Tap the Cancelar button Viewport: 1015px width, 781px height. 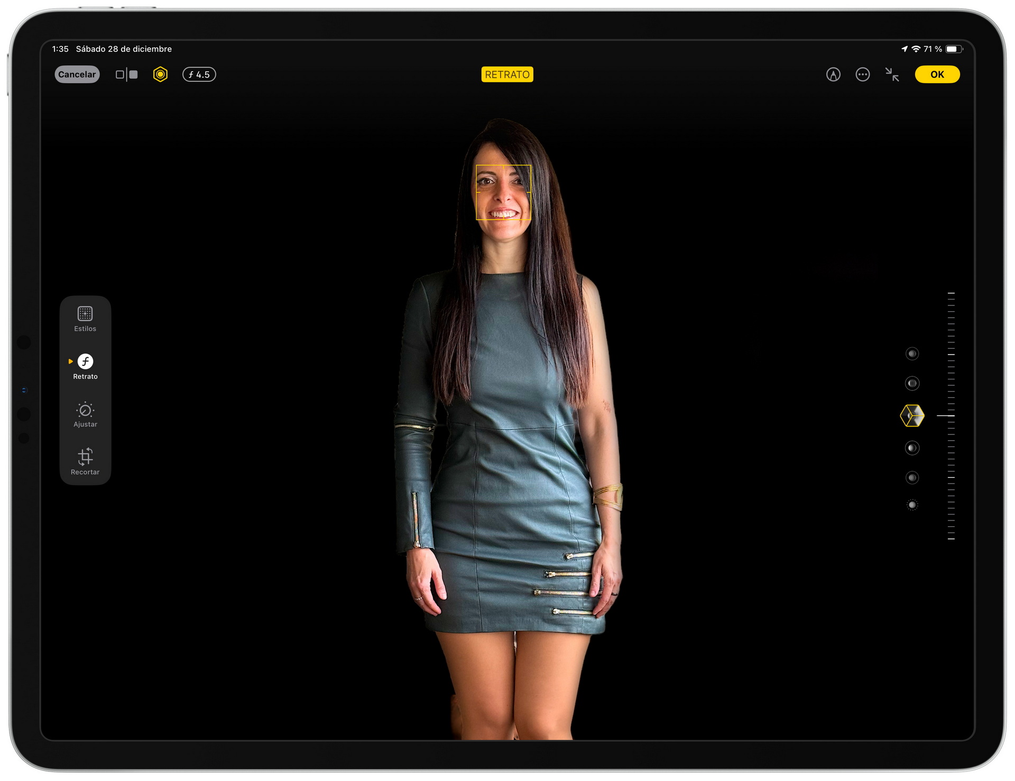(x=77, y=75)
